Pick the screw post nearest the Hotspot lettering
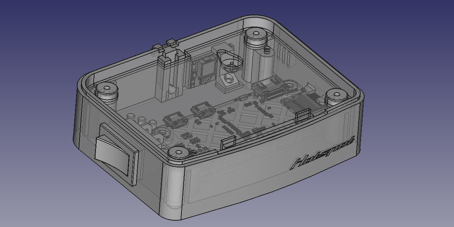Screen dimensions: 454x227 (337, 98)
